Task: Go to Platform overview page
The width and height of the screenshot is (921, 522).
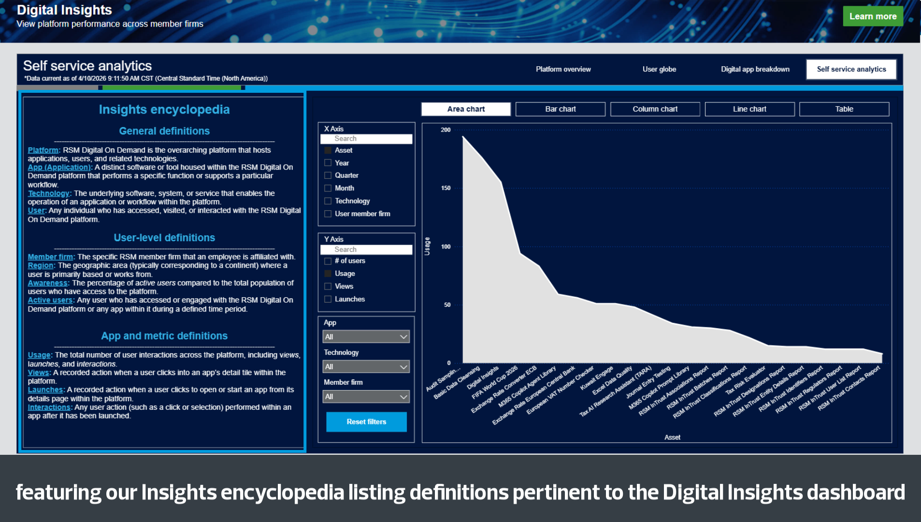Action: click(x=563, y=69)
